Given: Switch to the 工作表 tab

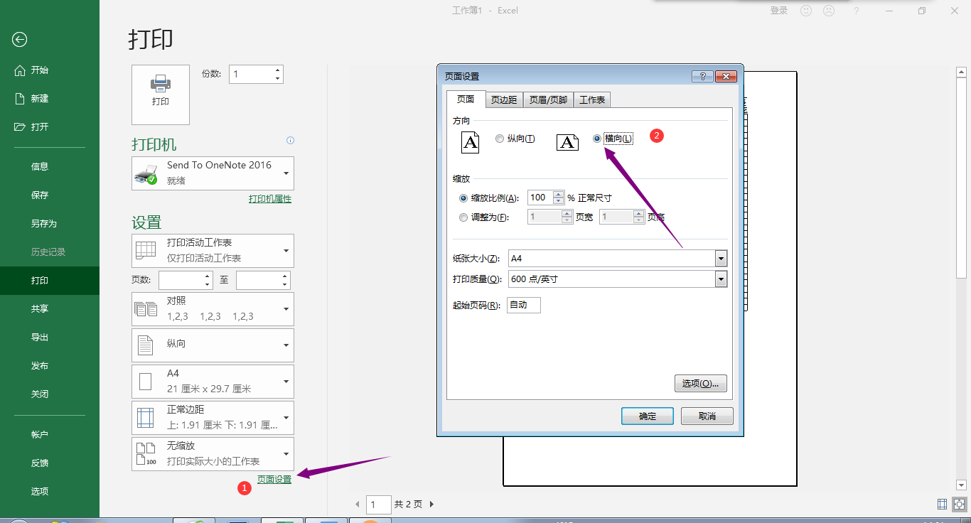Looking at the screenshot, I should click(592, 99).
